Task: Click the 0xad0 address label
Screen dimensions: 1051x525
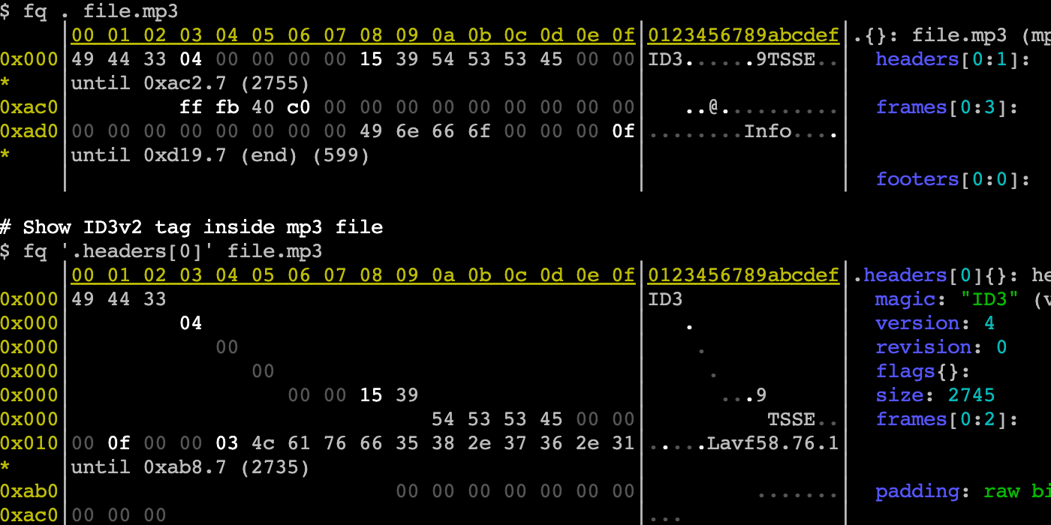Action: point(29,131)
